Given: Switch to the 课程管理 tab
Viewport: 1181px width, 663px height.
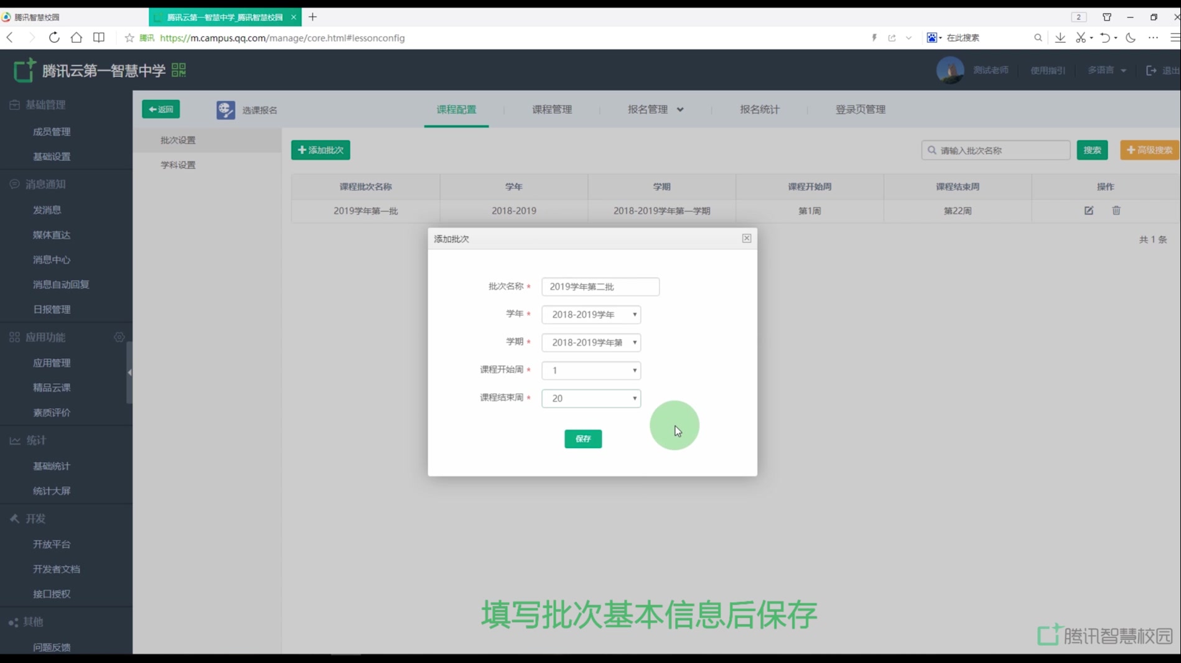Looking at the screenshot, I should 552,109.
